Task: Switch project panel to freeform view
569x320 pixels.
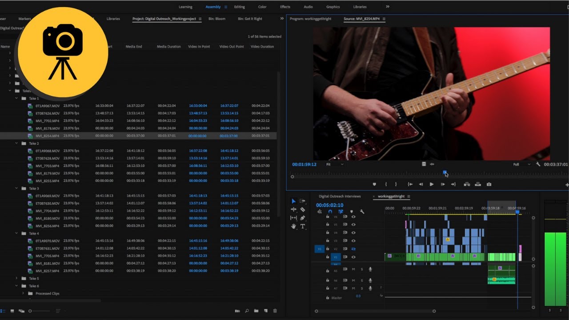Action: [21, 311]
